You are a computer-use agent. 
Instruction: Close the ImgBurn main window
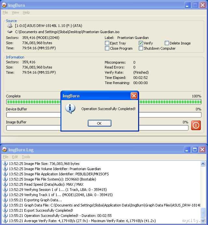[203, 5]
